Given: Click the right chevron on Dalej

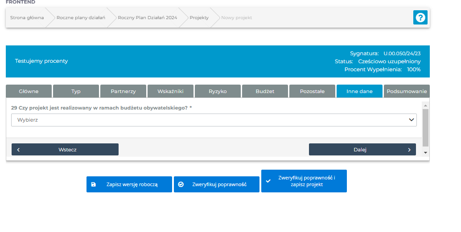Looking at the screenshot, I should [409, 150].
